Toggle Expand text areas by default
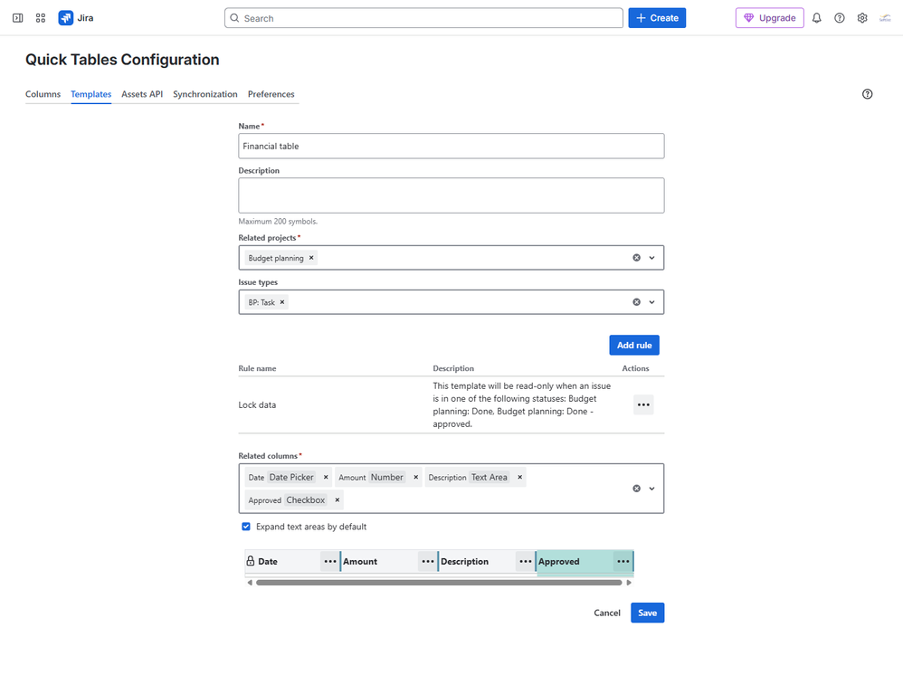 tap(246, 527)
